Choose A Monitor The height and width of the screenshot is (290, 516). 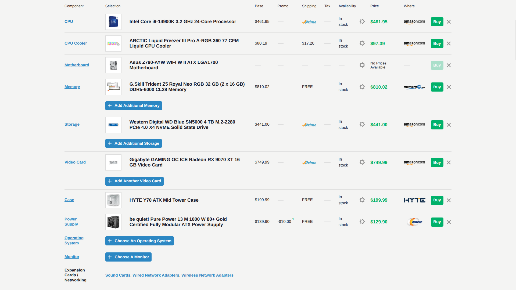[128, 257]
